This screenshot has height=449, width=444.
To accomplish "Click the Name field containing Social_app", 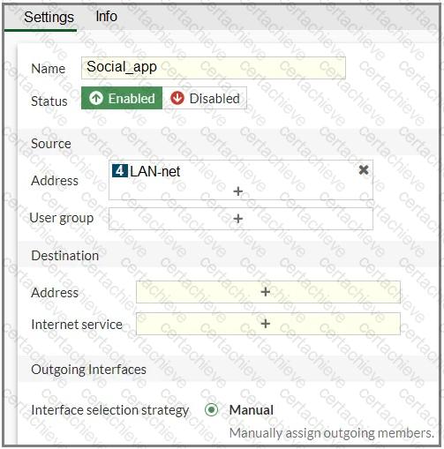I will pos(214,68).
